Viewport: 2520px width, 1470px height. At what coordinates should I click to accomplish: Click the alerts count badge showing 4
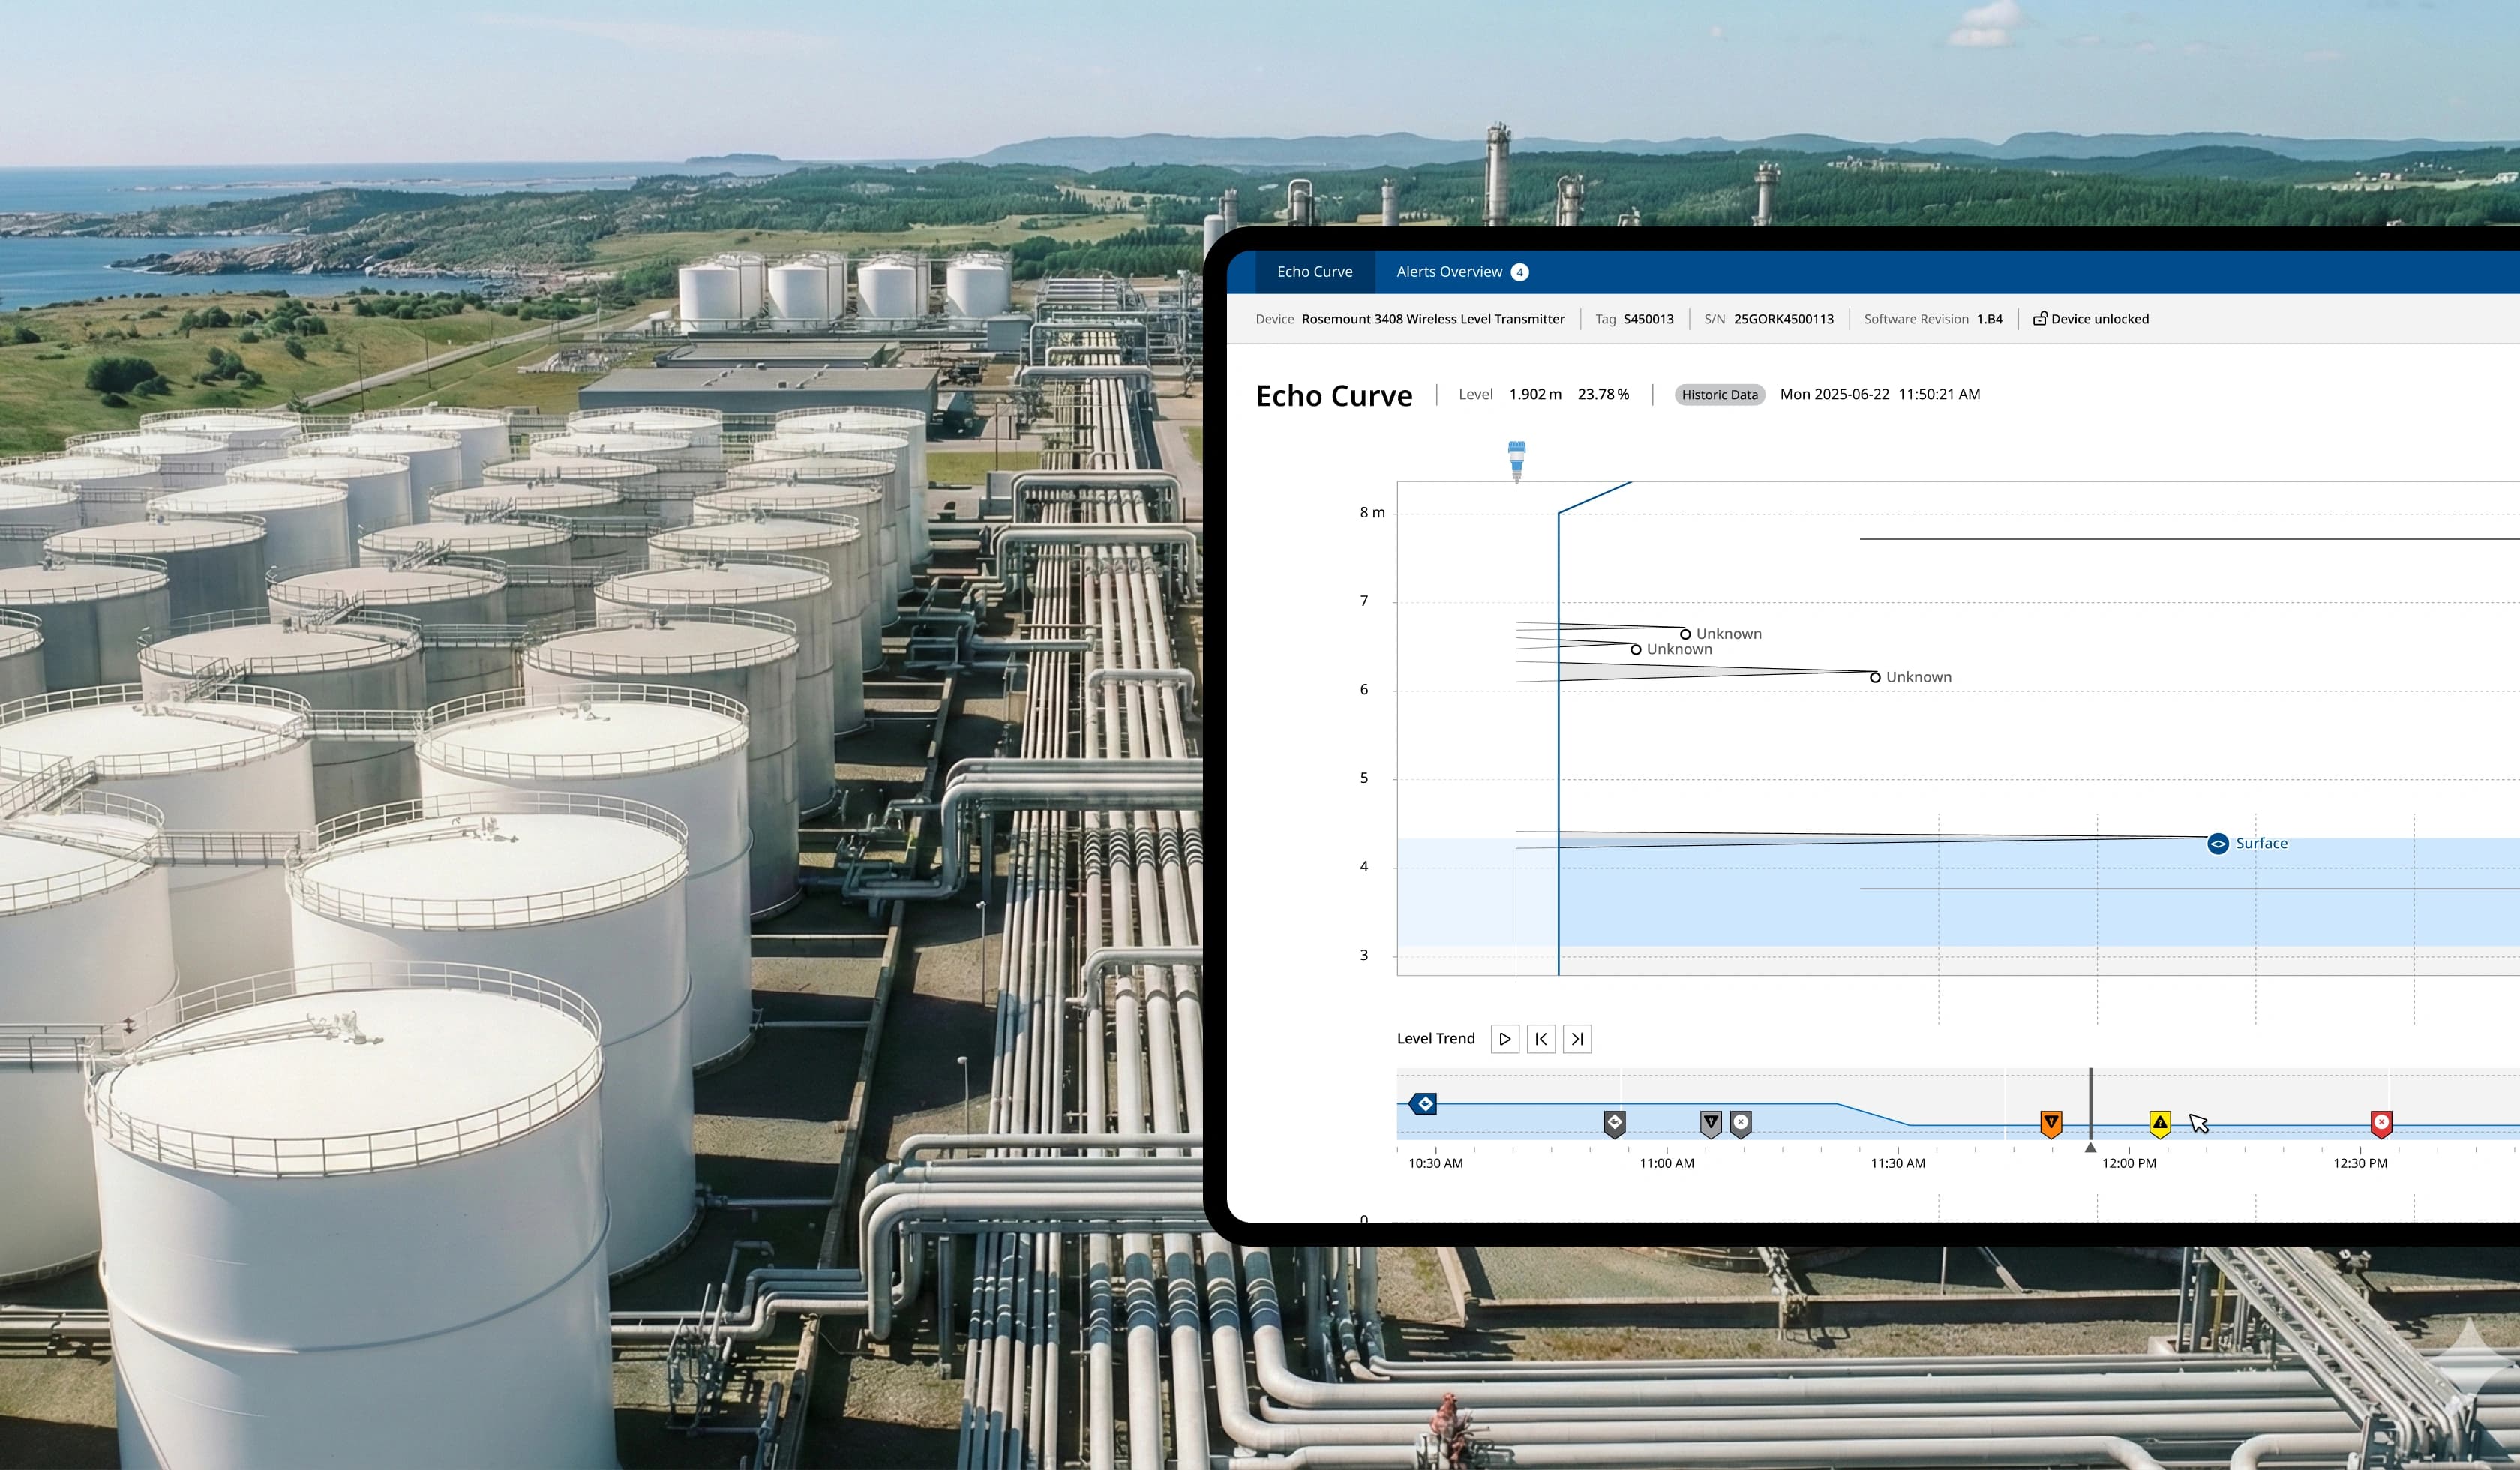(1519, 272)
